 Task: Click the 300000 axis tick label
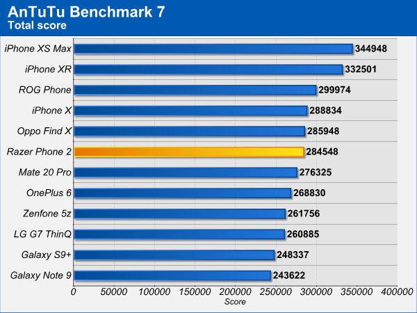click(316, 291)
